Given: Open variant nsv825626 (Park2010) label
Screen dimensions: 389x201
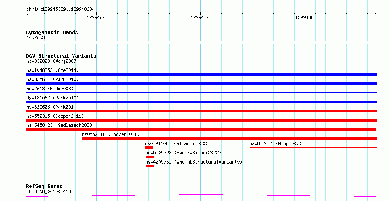Looking at the screenshot, I should [x=52, y=107].
